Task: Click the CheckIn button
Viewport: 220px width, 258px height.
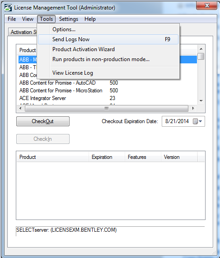Action: (x=43, y=139)
